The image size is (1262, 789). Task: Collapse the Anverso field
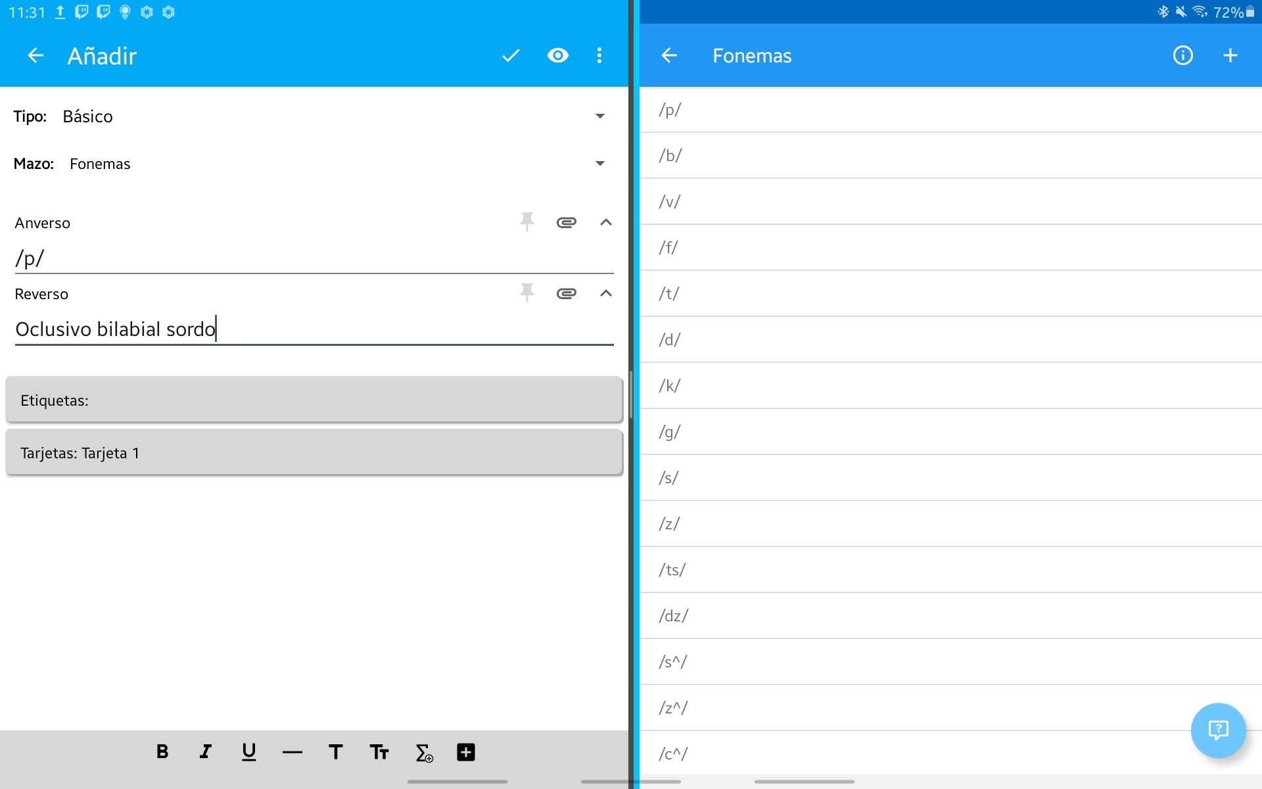click(605, 223)
